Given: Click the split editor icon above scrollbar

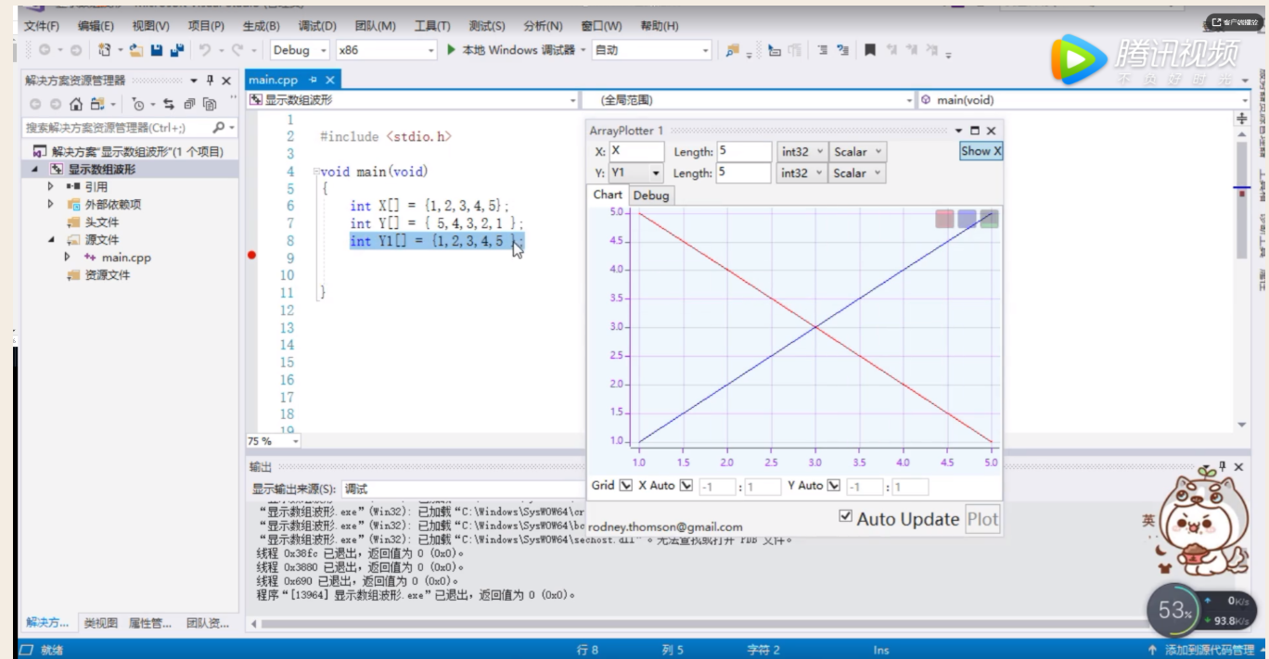Looking at the screenshot, I should tap(1242, 119).
